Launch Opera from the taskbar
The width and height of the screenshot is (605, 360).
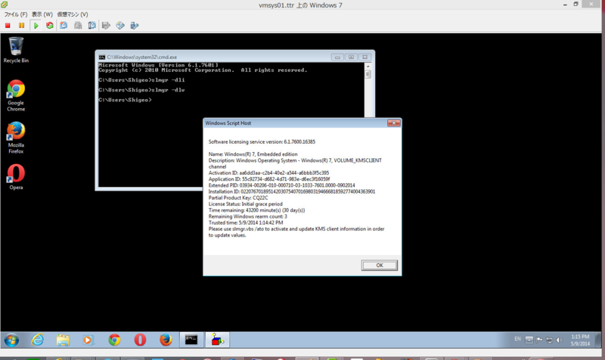tap(140, 340)
